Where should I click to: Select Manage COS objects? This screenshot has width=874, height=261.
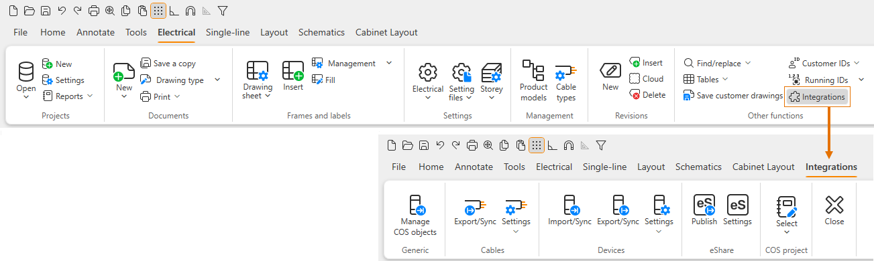(415, 215)
